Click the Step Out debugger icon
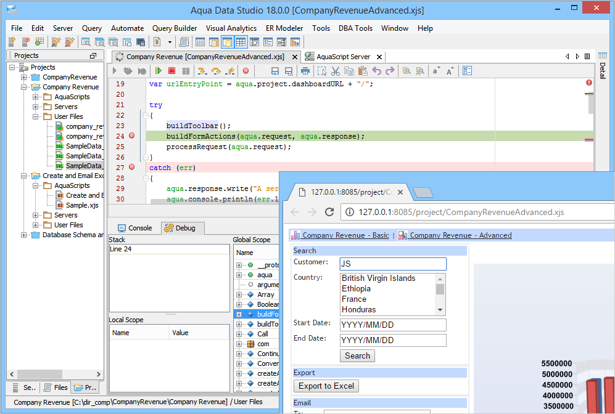The width and height of the screenshot is (615, 414). click(230, 71)
